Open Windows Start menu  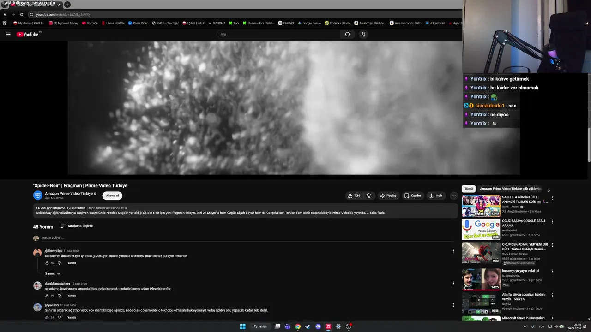pyautogui.click(x=242, y=326)
